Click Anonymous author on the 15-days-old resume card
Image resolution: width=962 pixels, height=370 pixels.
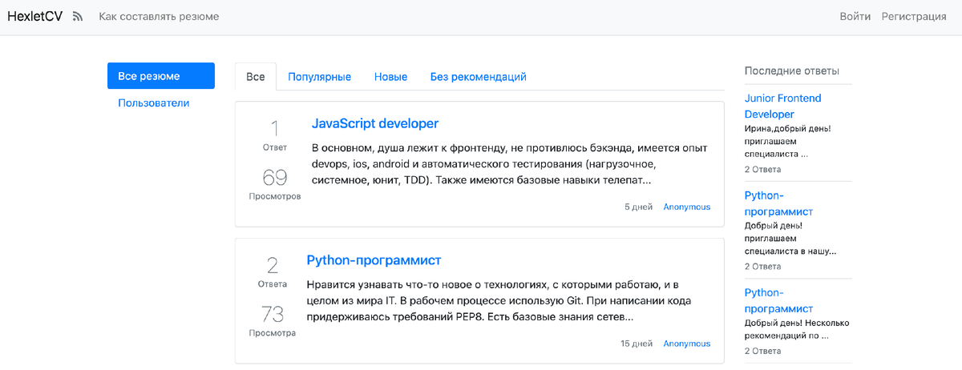[686, 344]
